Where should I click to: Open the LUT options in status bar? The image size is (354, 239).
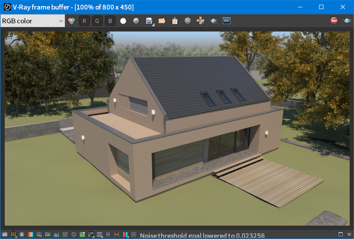(99, 235)
